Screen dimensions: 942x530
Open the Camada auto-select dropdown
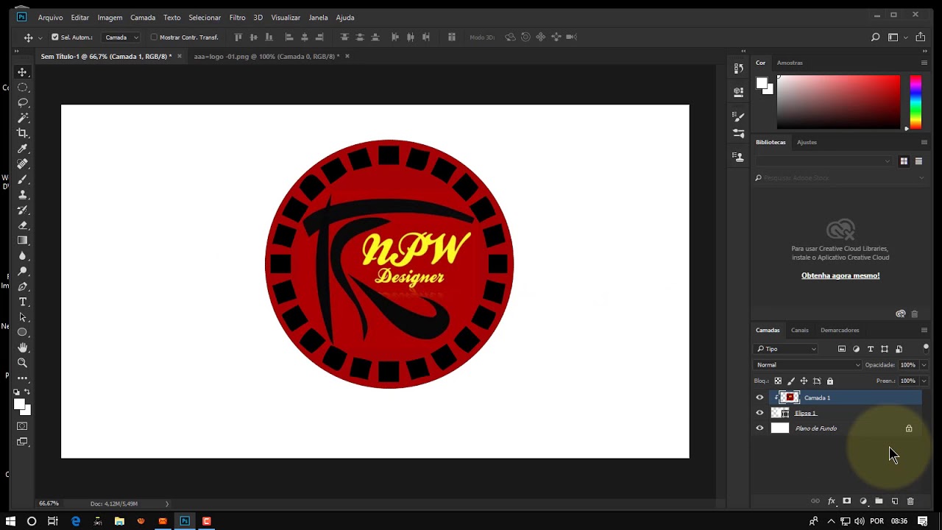121,37
